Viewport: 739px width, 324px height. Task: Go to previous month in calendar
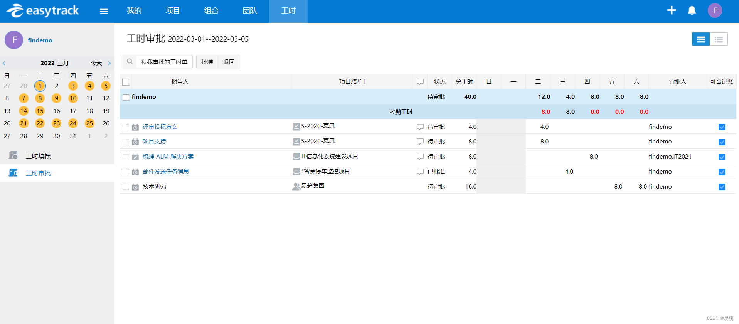pyautogui.click(x=4, y=63)
